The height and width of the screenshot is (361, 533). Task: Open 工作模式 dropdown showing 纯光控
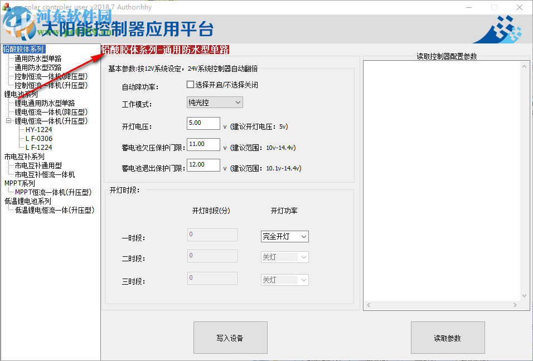[215, 102]
